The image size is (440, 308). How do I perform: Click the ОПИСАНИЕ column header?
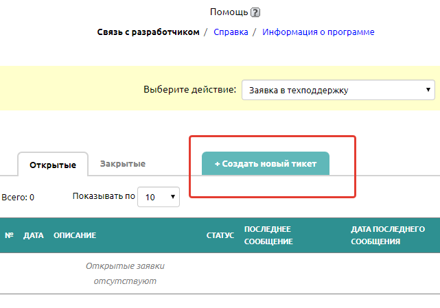75,235
